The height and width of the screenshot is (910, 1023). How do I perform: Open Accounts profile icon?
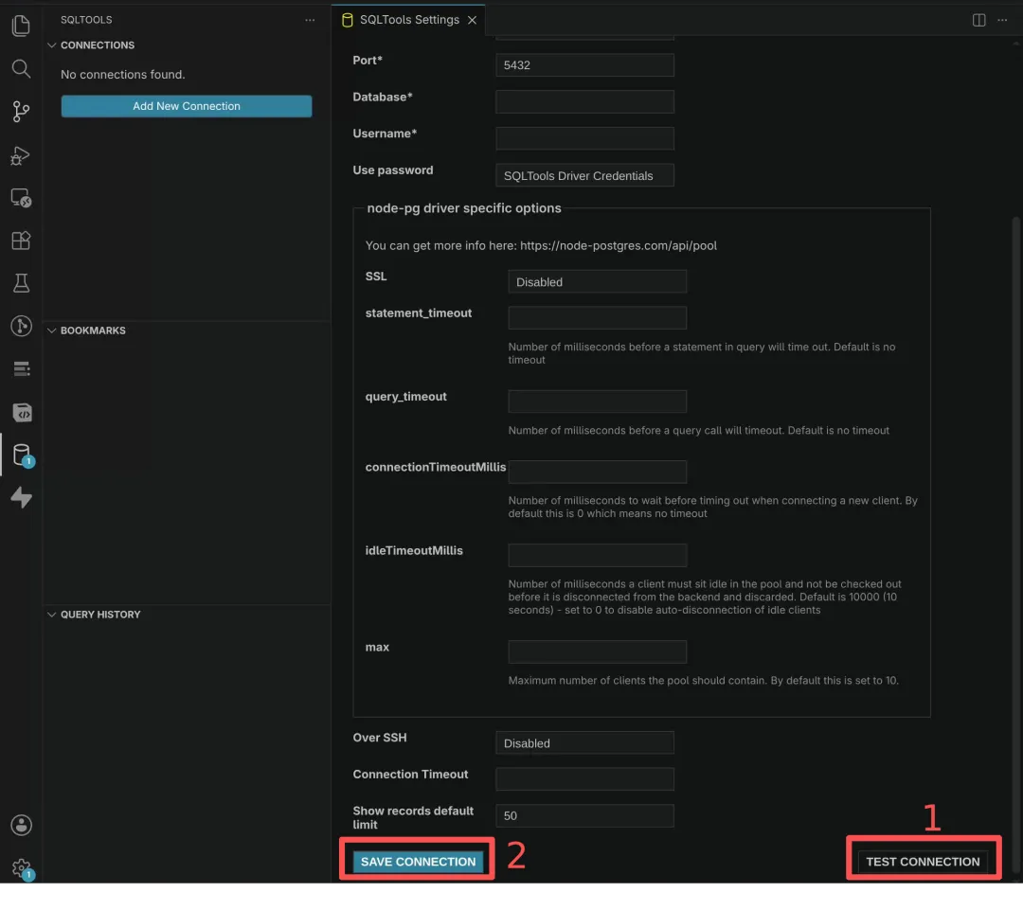click(22, 825)
